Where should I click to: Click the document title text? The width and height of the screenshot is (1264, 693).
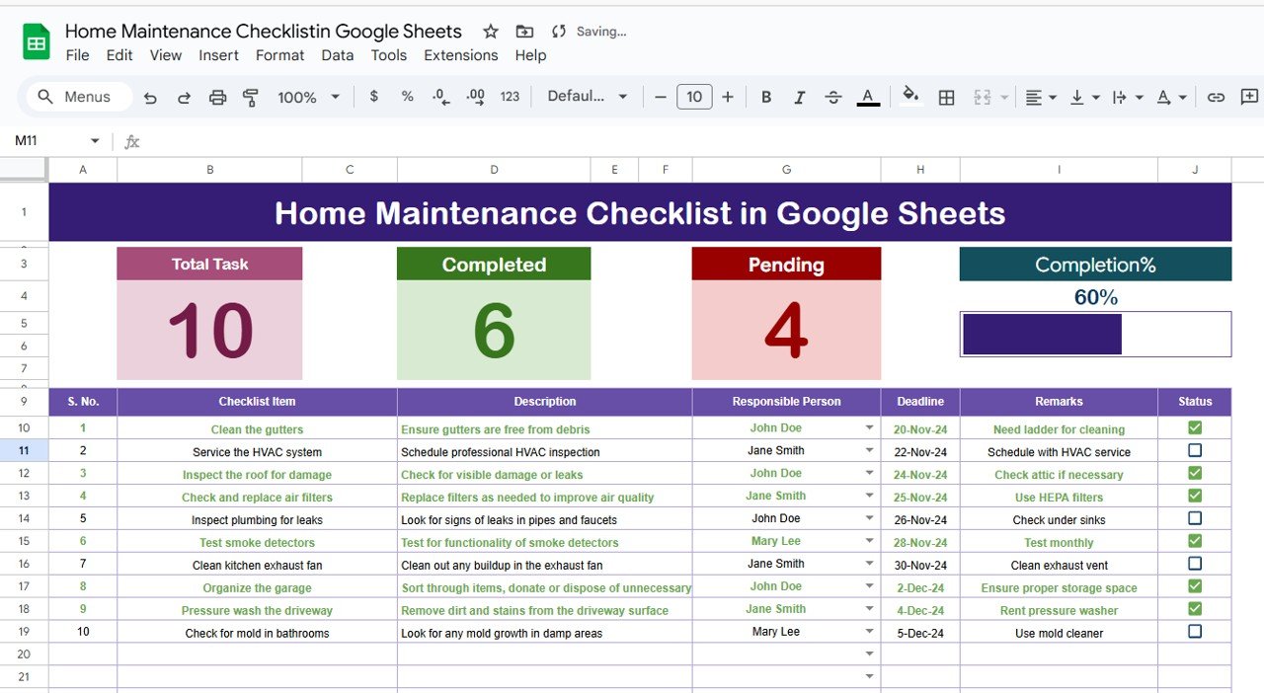tap(263, 32)
